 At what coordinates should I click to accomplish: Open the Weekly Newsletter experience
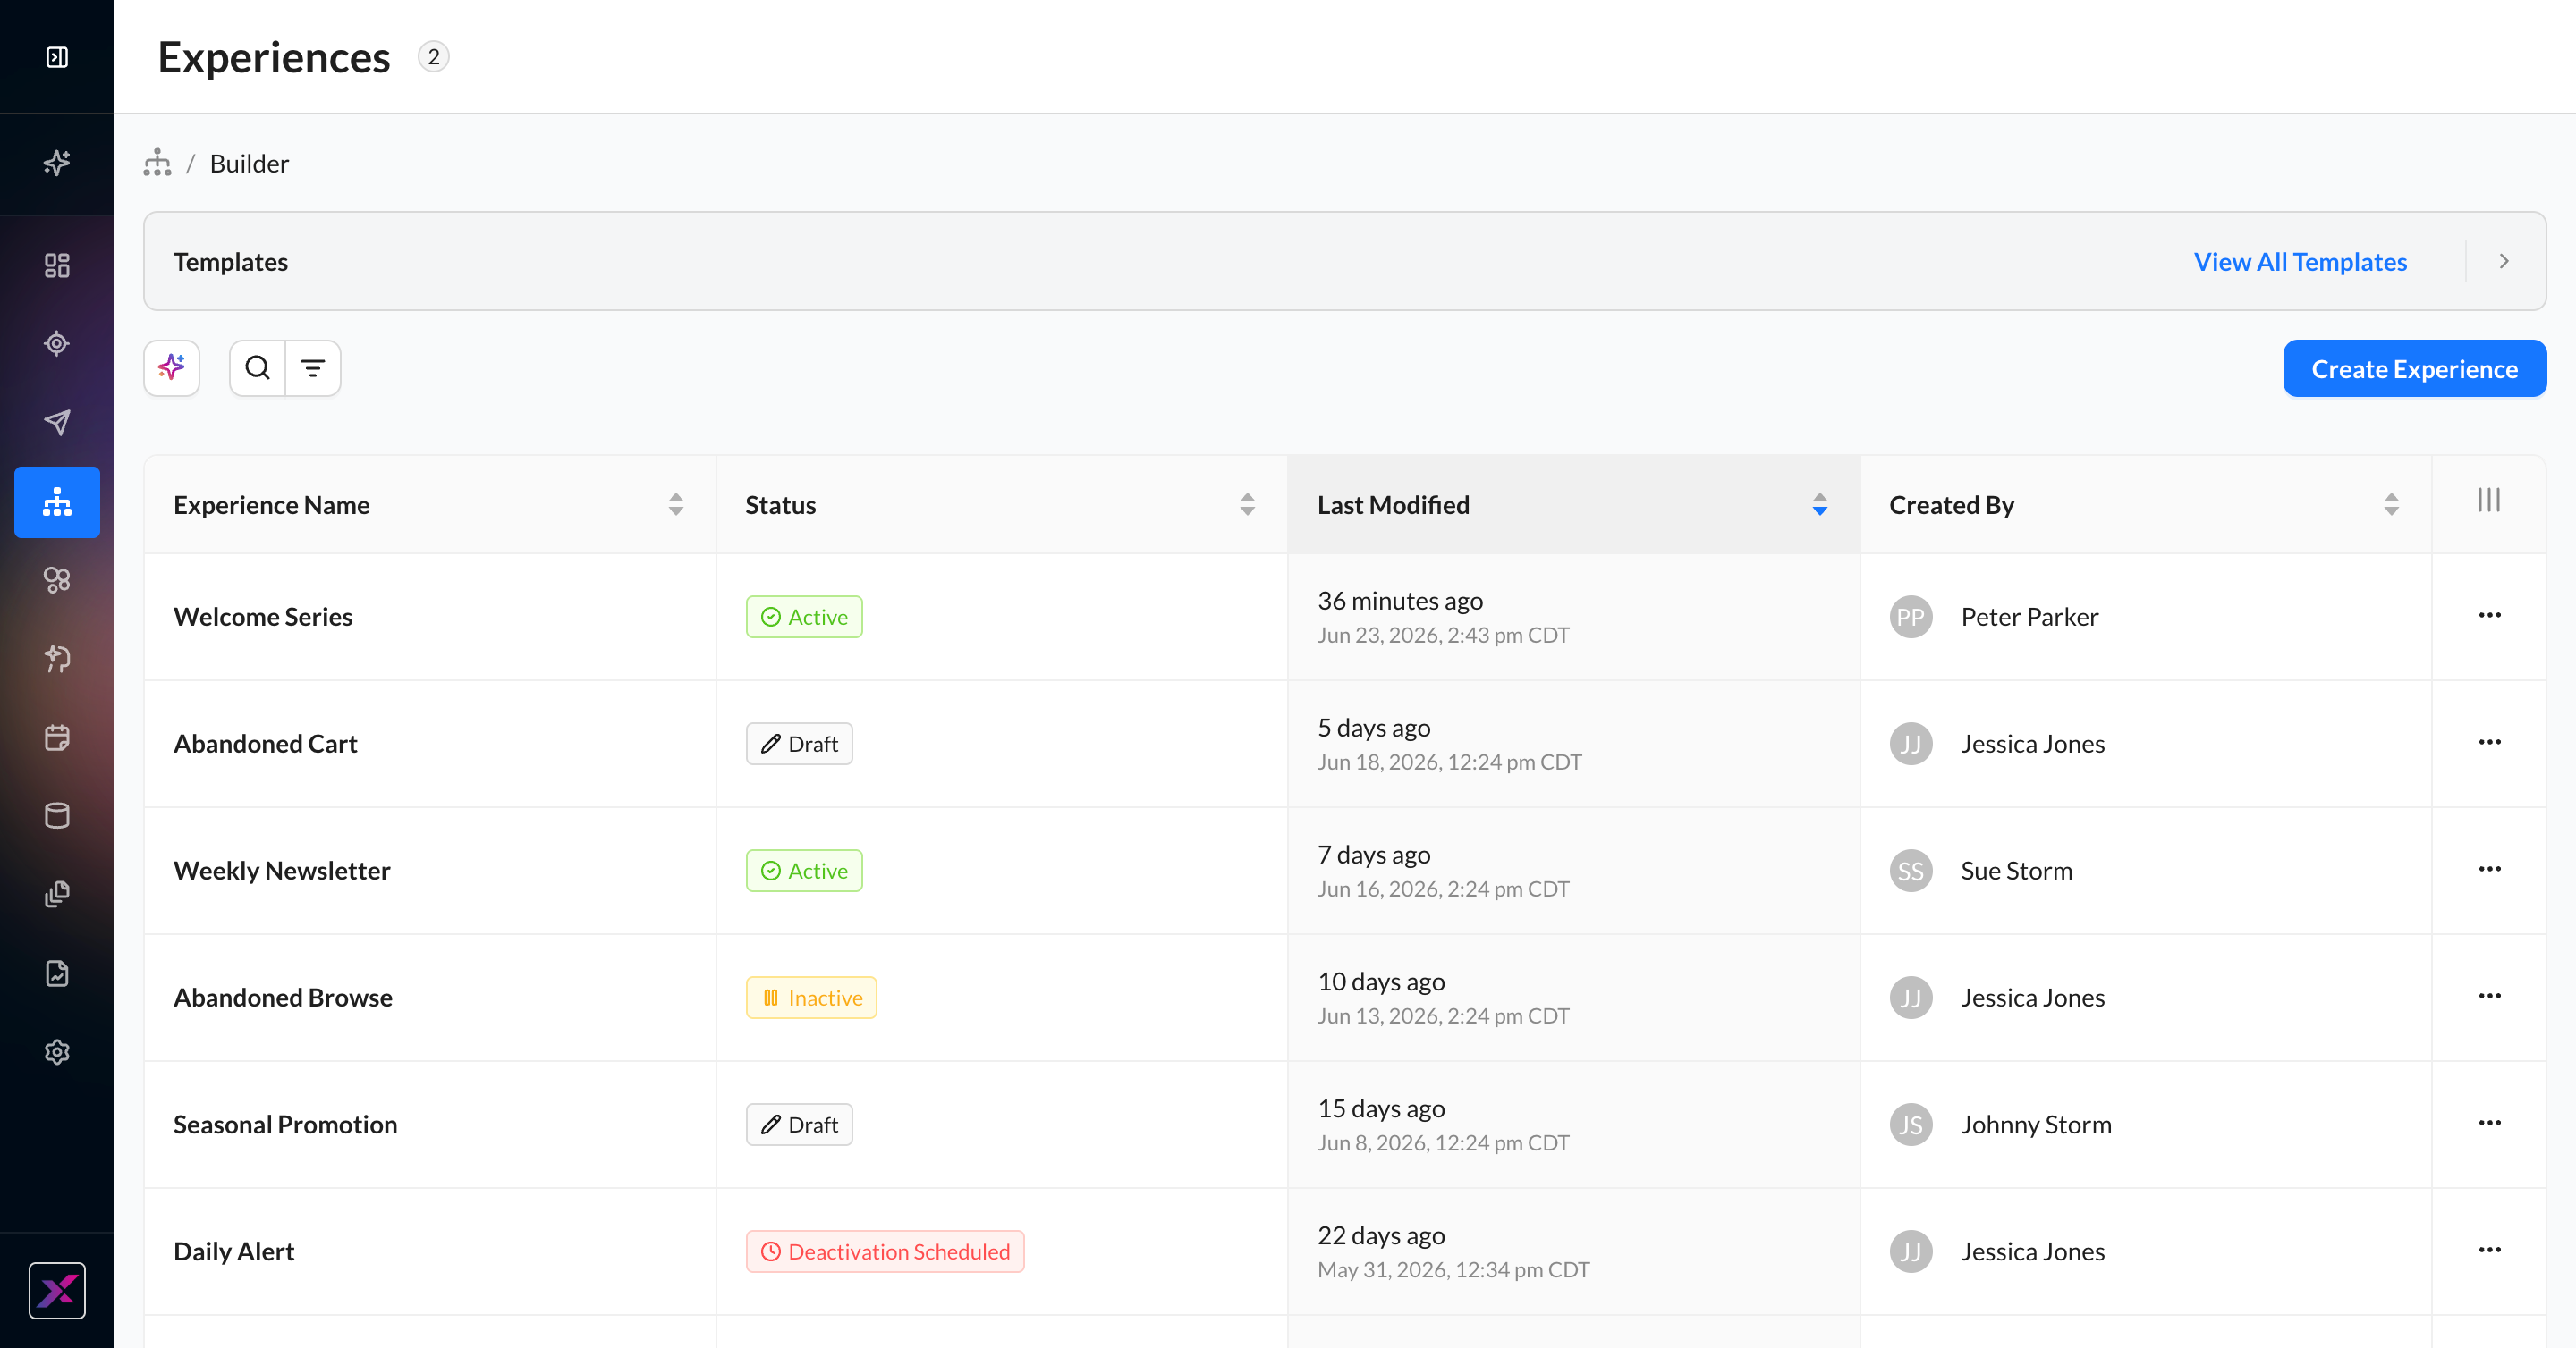pyautogui.click(x=282, y=871)
